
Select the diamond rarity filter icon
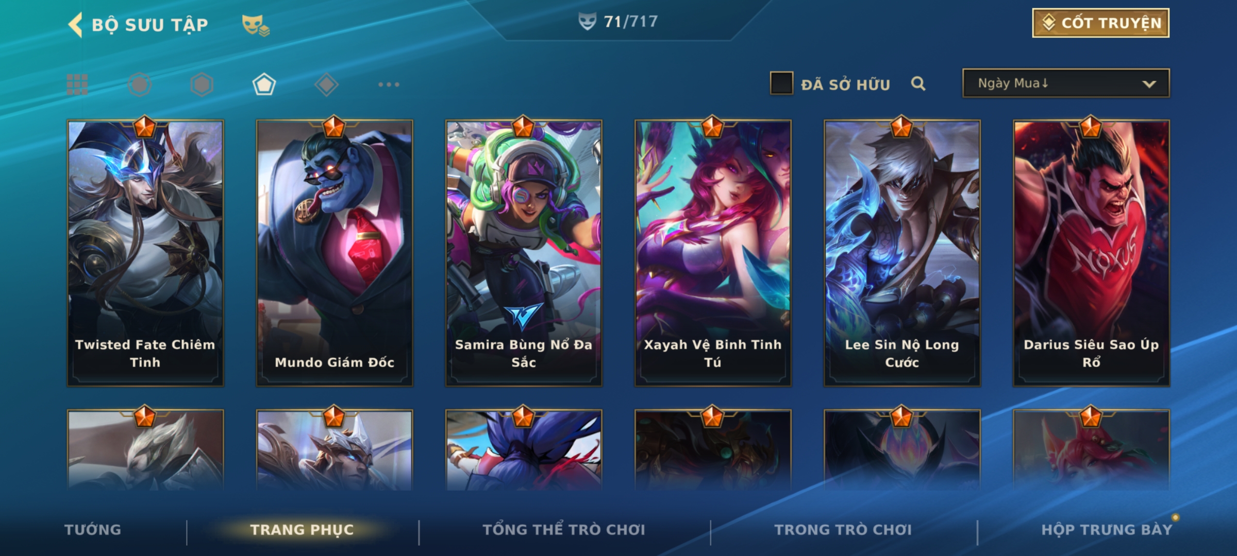326,84
